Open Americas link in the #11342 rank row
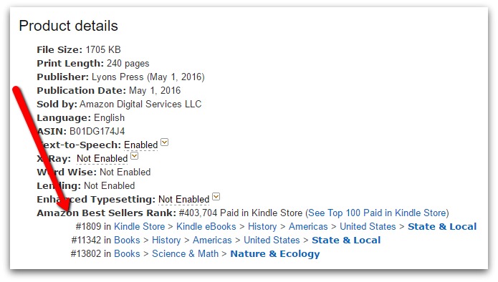The height and width of the screenshot is (282, 498). [x=212, y=240]
